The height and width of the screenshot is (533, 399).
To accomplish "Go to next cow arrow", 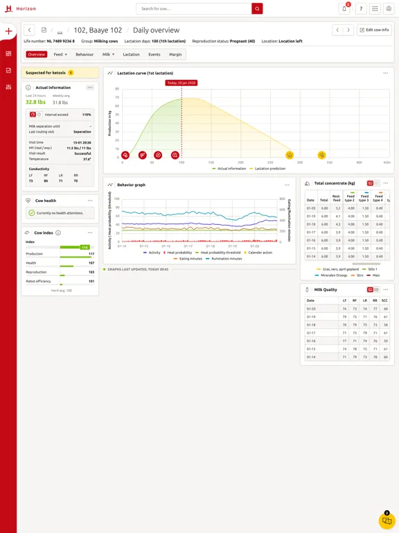I will pyautogui.click(x=348, y=30).
